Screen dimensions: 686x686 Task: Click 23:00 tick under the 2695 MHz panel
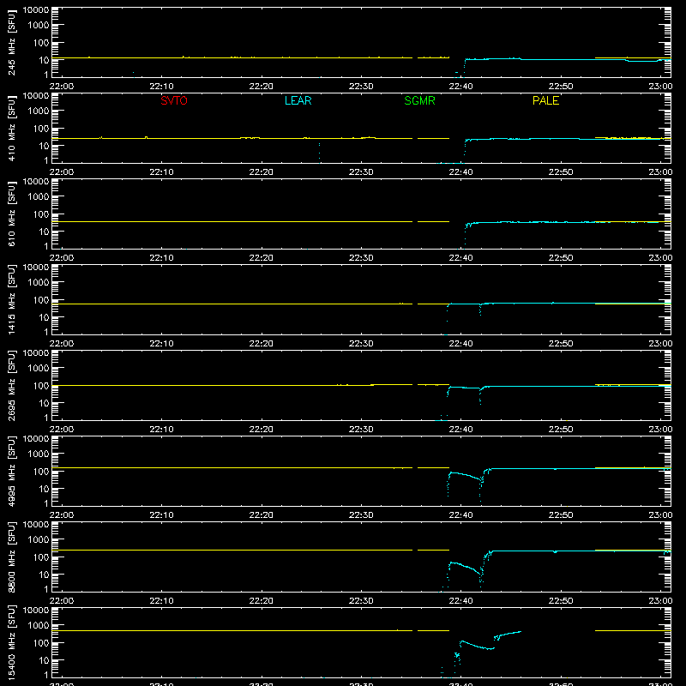click(660, 430)
